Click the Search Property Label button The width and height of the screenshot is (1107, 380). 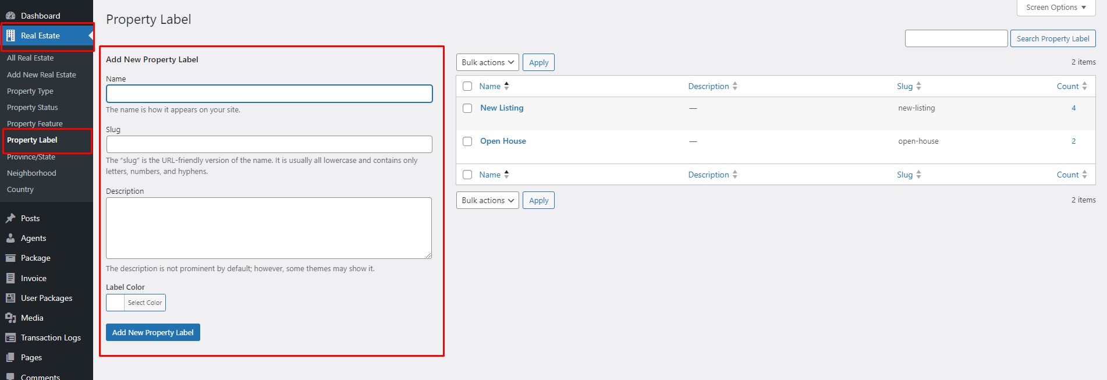pos(1053,38)
